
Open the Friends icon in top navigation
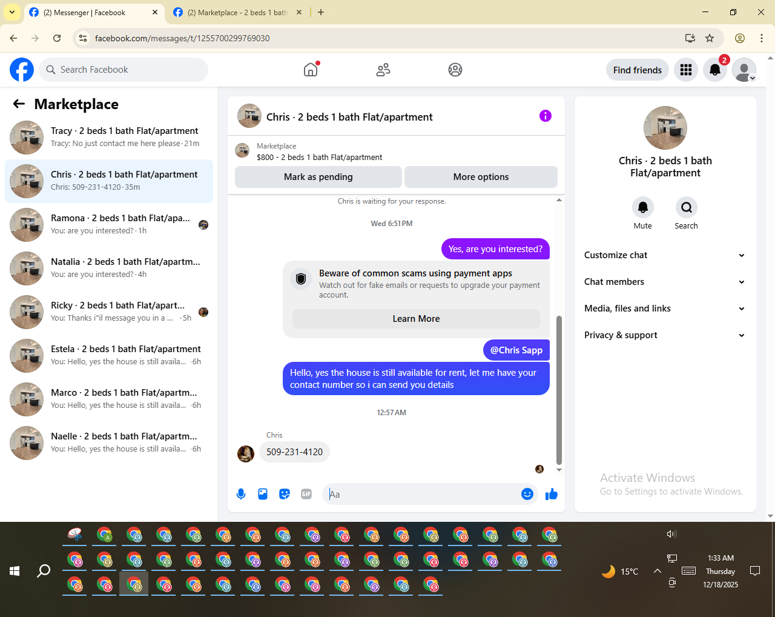pos(383,70)
